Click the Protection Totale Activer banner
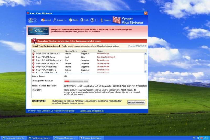The image size is (210, 140). pos(38,31)
